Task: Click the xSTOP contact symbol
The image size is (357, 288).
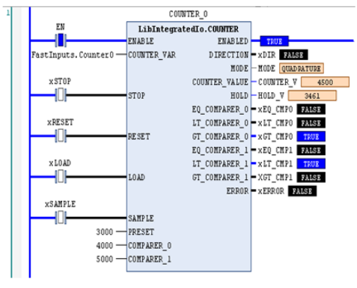Action: 61,95
